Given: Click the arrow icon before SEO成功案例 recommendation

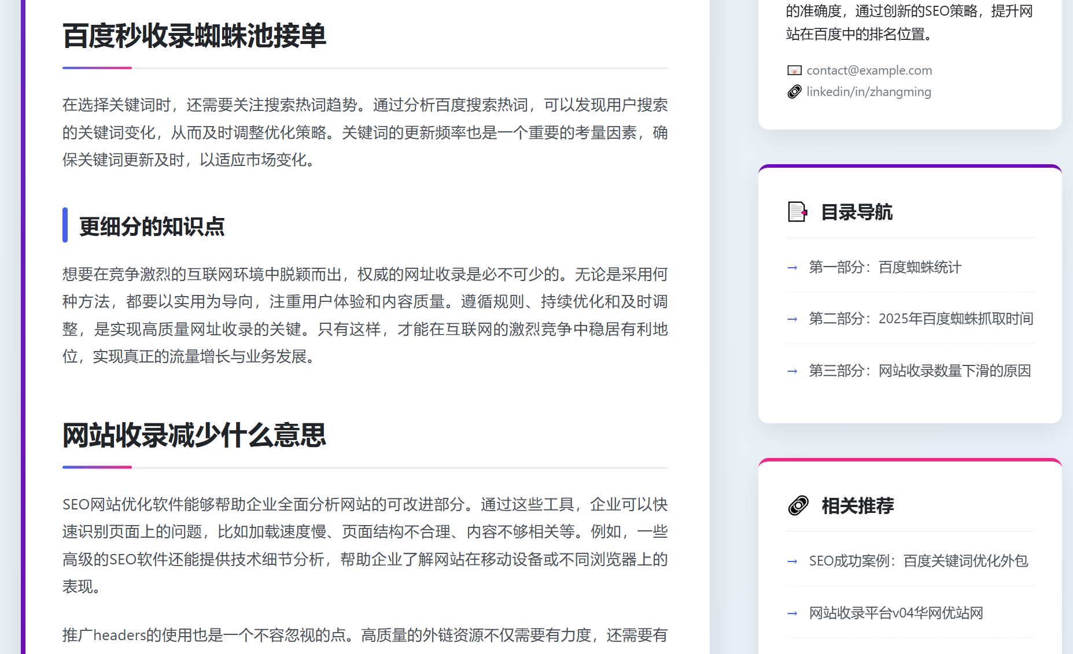Looking at the screenshot, I should point(791,561).
